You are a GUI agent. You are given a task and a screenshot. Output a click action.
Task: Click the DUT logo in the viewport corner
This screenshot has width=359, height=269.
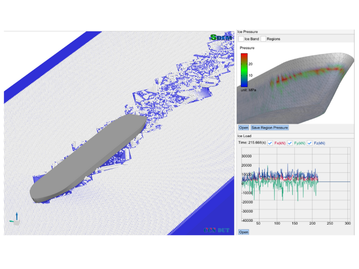(216, 230)
